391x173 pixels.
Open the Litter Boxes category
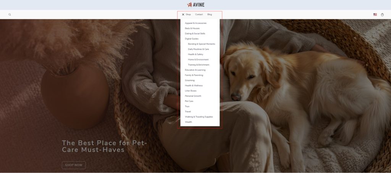[191, 91]
